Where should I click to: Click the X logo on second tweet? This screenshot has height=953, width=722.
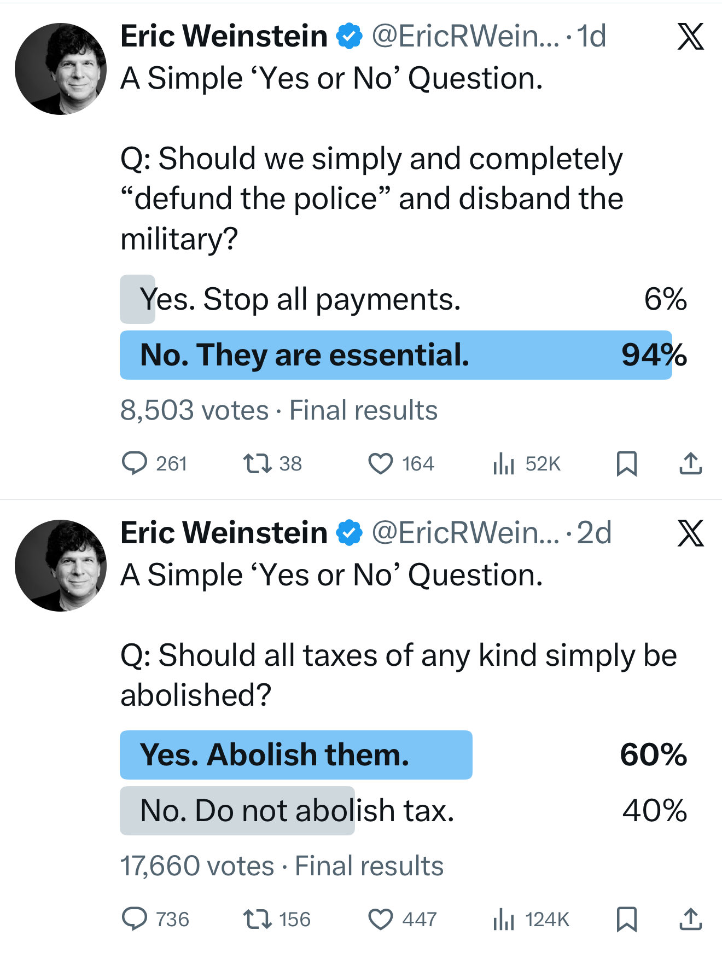(x=690, y=534)
